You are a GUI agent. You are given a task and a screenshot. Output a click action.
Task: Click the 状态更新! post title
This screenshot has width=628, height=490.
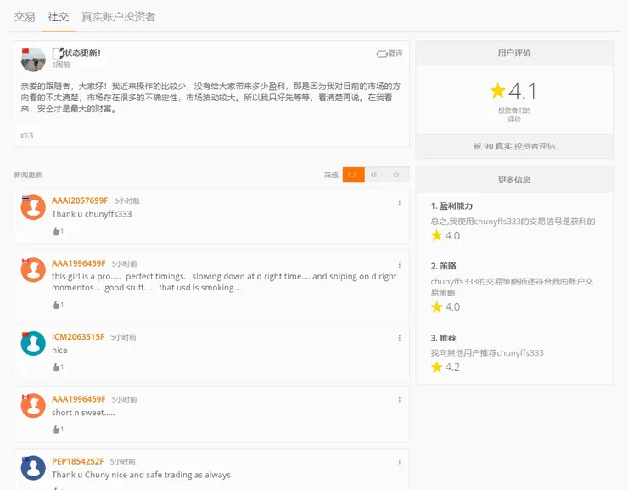point(82,53)
